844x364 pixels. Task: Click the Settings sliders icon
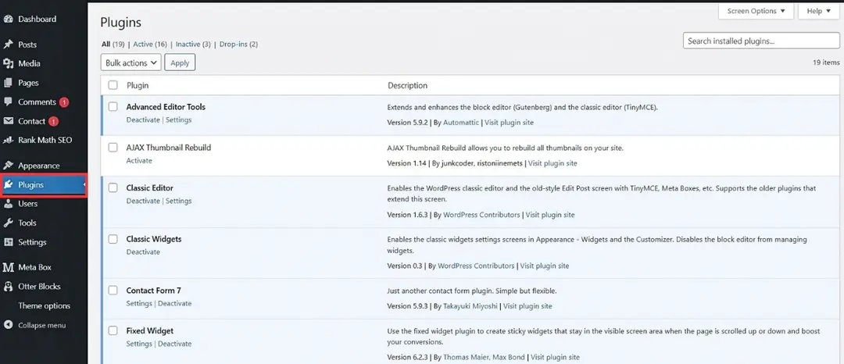[x=8, y=242]
